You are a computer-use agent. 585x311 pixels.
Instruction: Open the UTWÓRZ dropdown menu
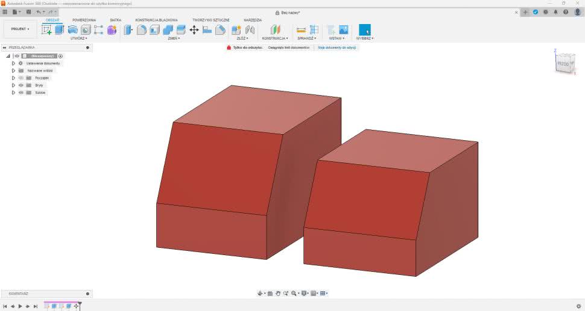[78, 38]
